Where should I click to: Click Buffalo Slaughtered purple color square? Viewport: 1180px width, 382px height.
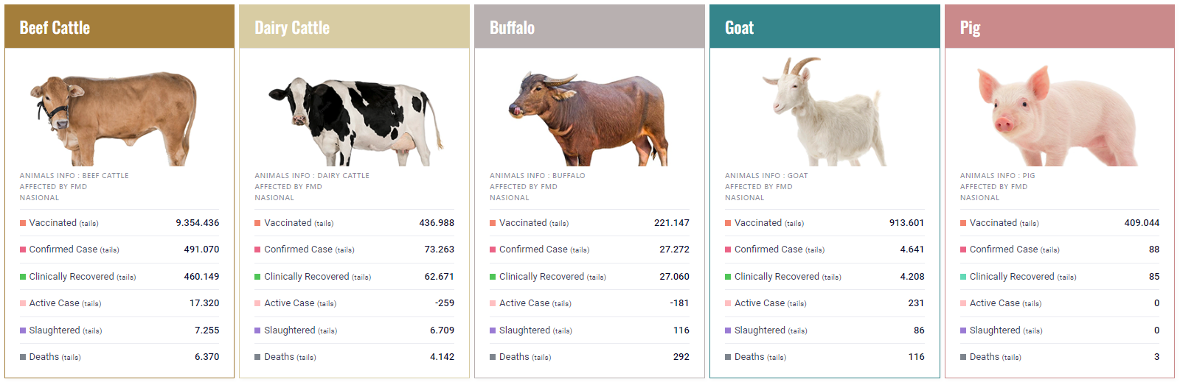tap(493, 330)
